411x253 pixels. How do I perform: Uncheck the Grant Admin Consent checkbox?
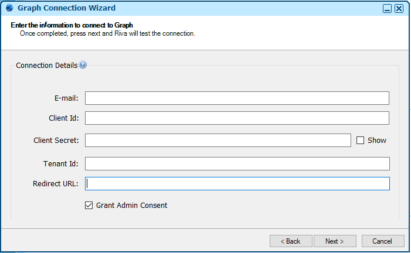(89, 205)
